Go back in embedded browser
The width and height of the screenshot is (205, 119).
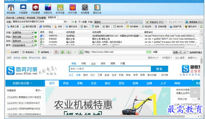(69, 52)
